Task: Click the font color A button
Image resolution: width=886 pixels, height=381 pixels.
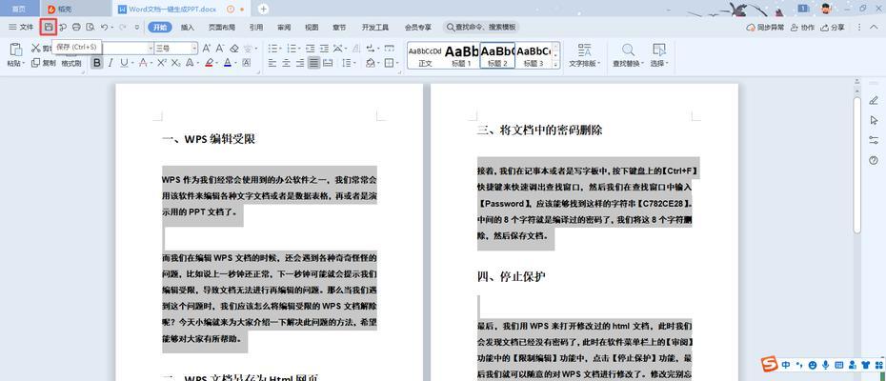Action: pos(227,63)
